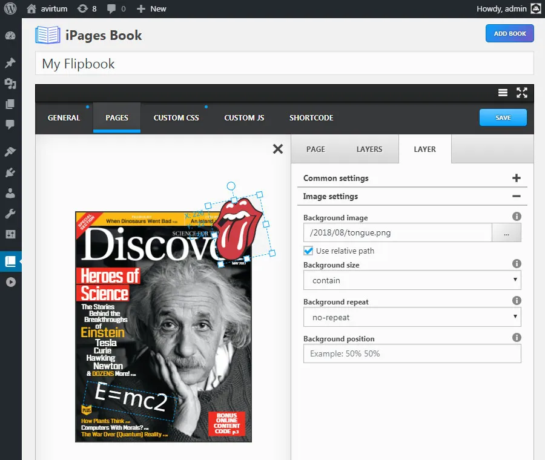
Task: Select the Posts pin icon in sidebar
Action: coord(10,62)
